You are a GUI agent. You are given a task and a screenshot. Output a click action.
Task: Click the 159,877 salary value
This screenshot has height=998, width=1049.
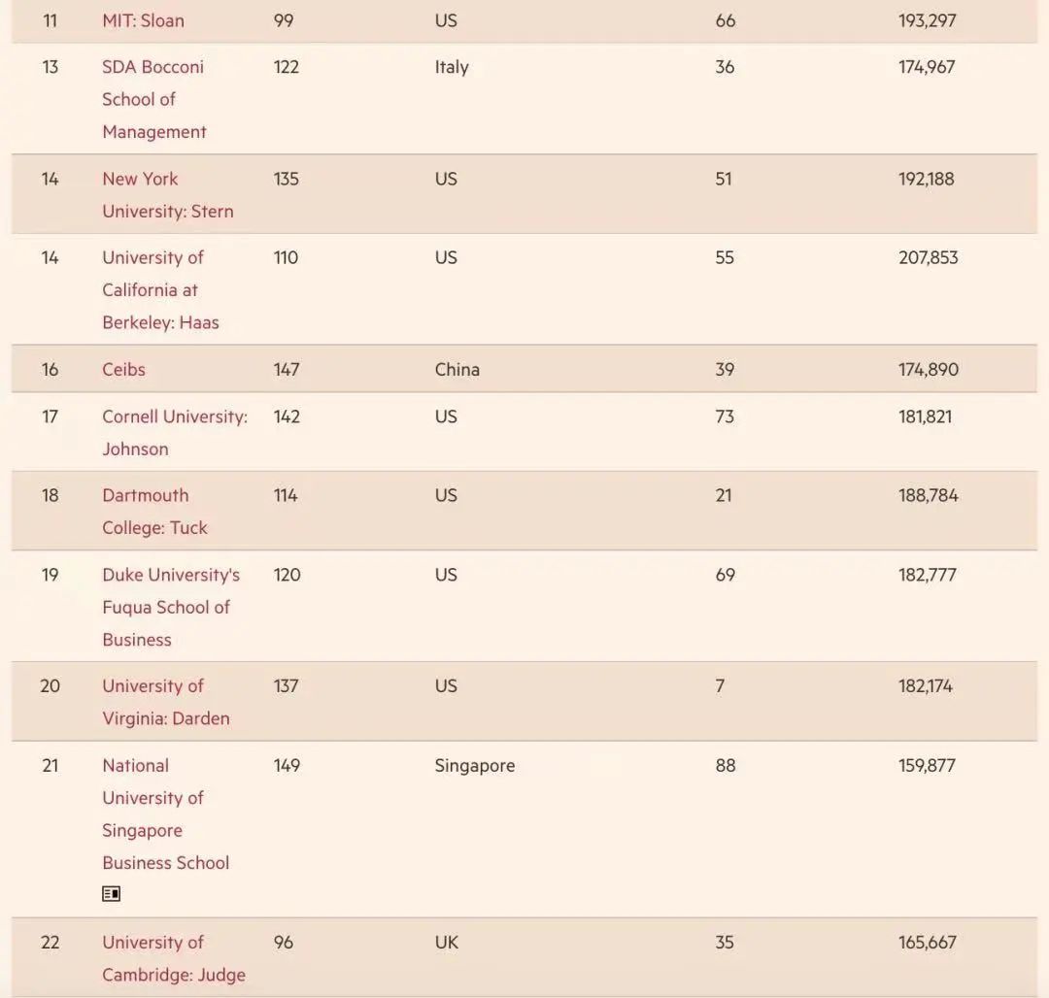point(927,766)
